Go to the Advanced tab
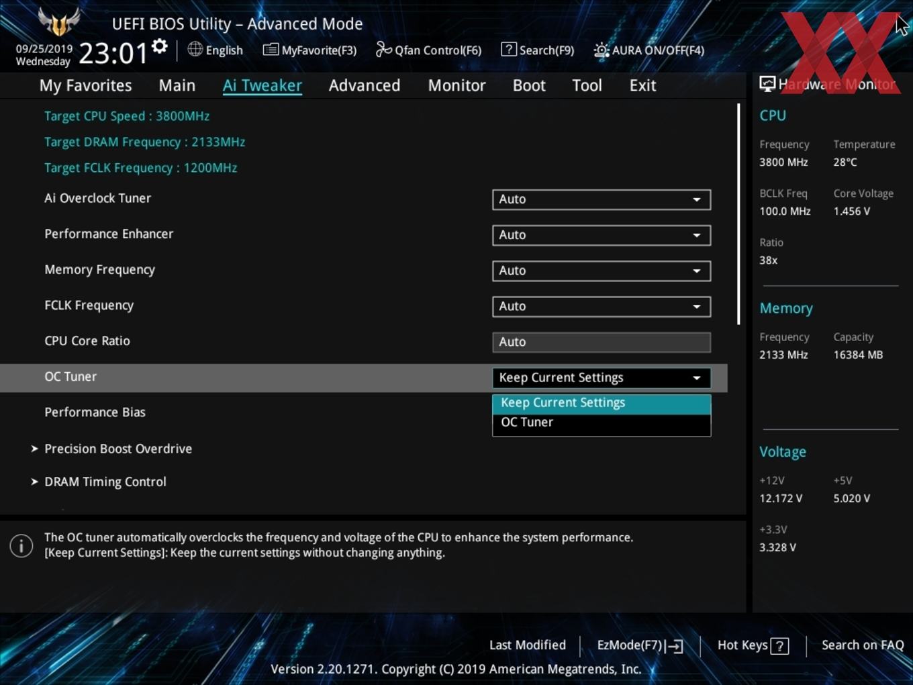Viewport: 913px width, 685px height. (x=365, y=85)
